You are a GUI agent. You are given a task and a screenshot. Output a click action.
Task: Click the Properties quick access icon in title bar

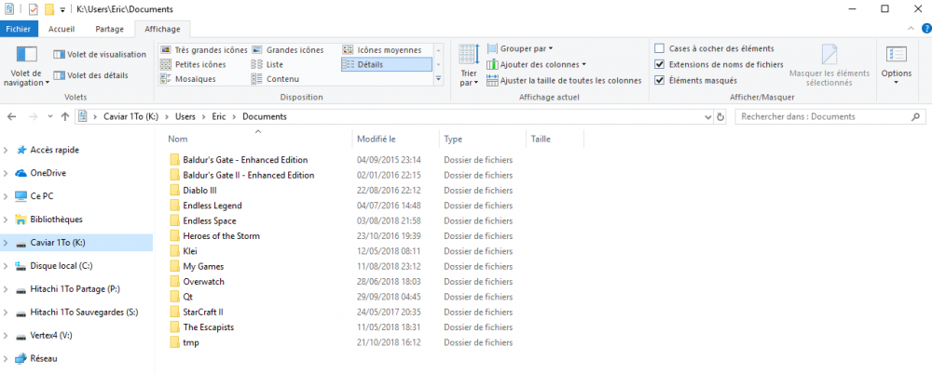(x=34, y=9)
